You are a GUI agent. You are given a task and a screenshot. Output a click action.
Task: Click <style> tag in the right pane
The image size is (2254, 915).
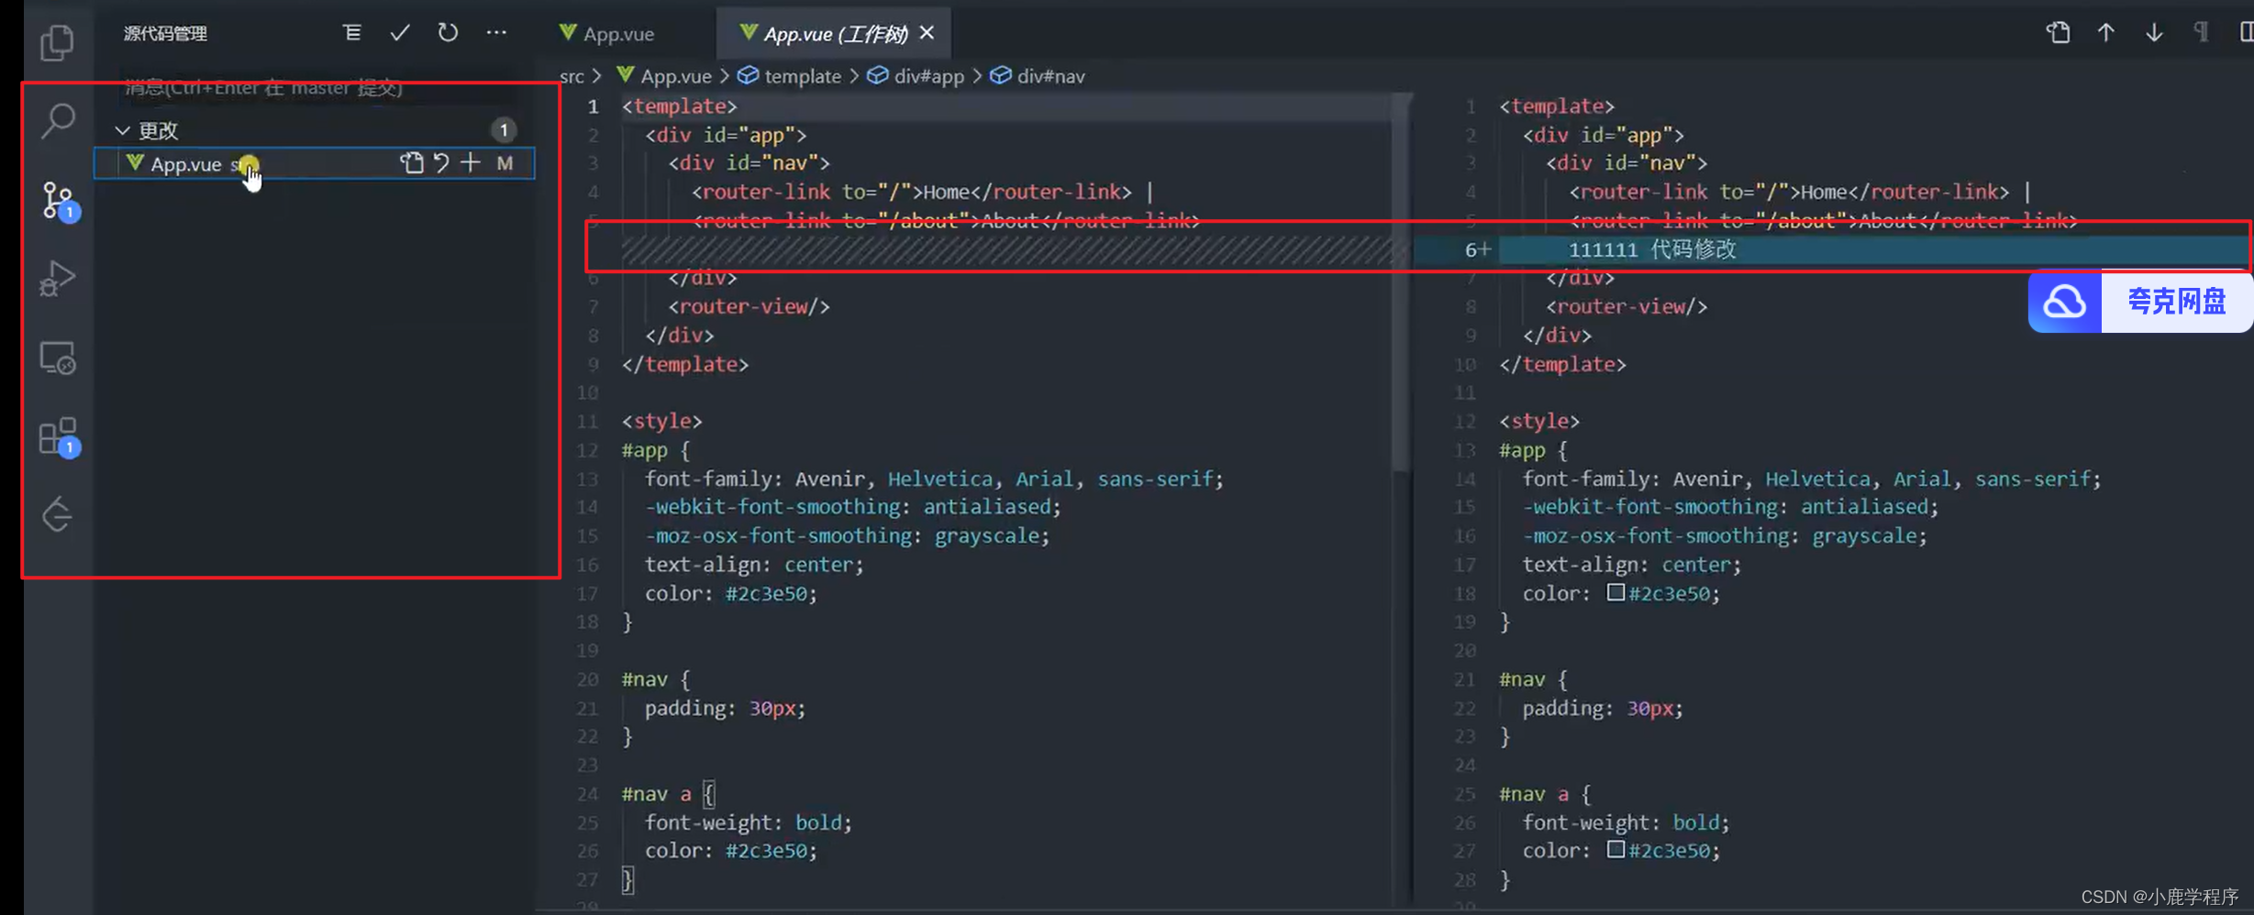1539,421
